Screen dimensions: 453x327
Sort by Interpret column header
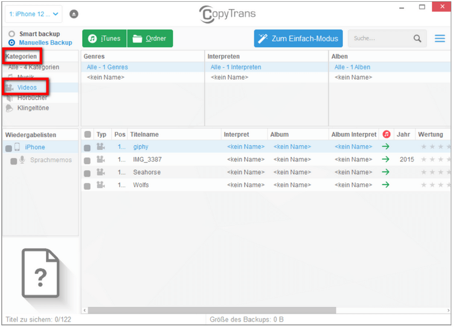(245, 134)
